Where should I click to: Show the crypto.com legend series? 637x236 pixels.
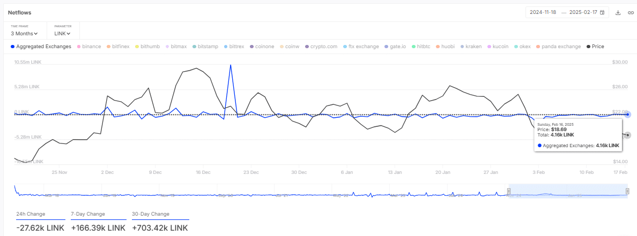(321, 47)
